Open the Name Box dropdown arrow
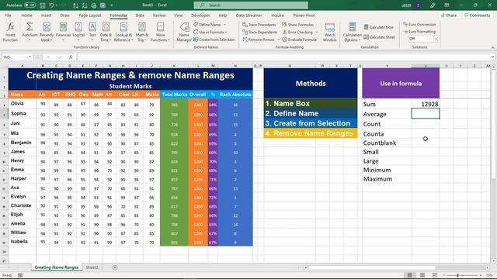Screen dimensions: 497x279 (x=30, y=57)
